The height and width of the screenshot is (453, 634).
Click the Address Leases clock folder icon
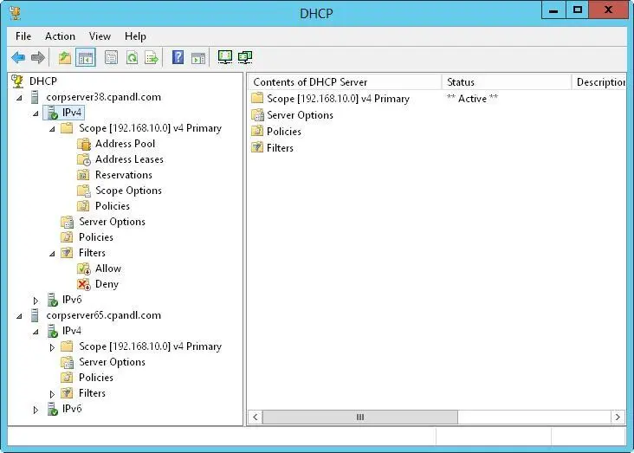tap(84, 159)
